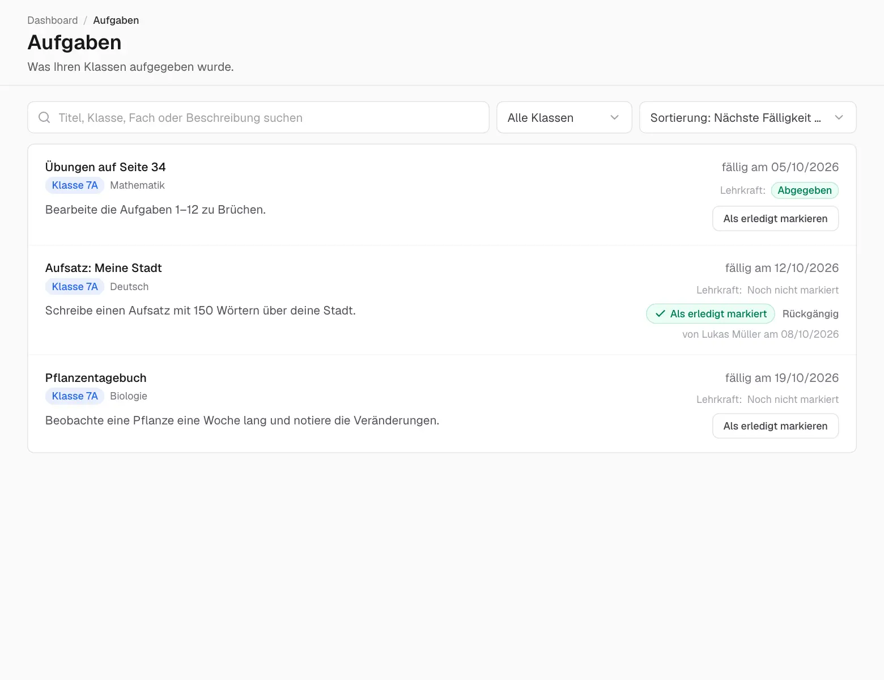The height and width of the screenshot is (680, 884).
Task: Mark Übungen auf Seite 34 as erledigt
Action: click(x=775, y=219)
